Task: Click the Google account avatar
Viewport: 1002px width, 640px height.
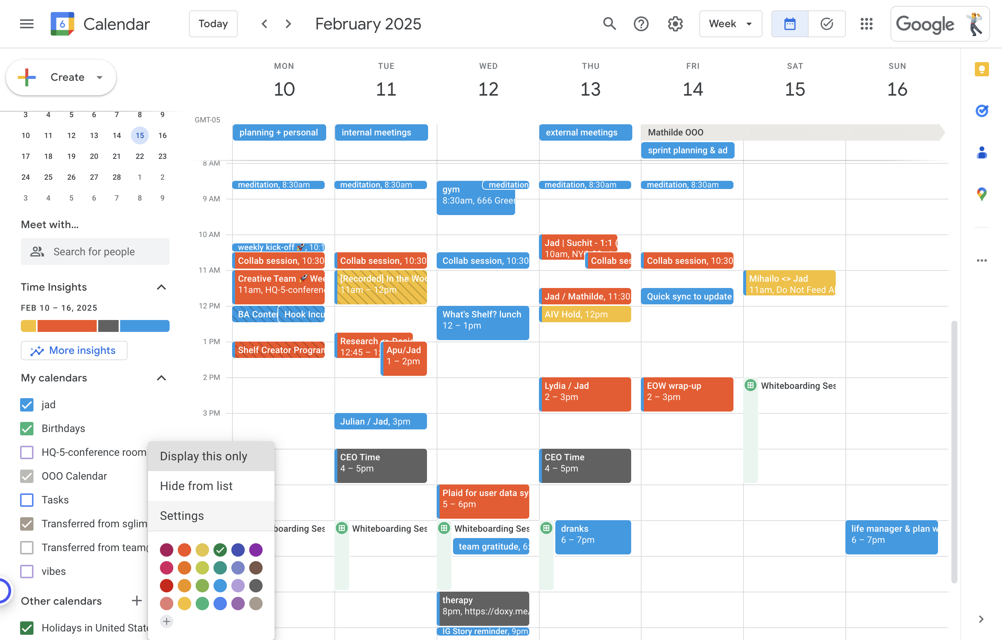Action: [x=974, y=24]
